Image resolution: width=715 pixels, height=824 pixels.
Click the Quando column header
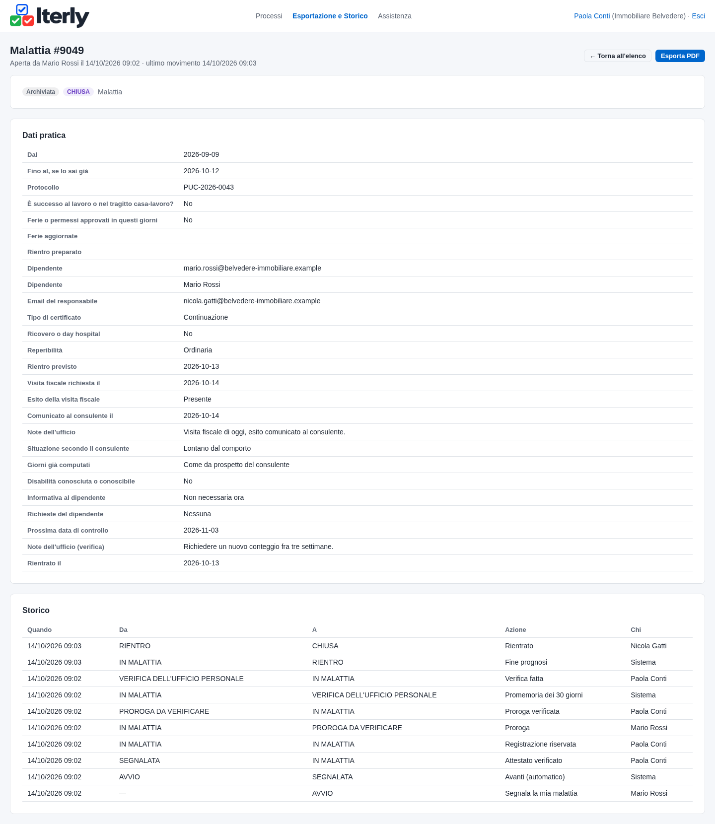pos(40,629)
